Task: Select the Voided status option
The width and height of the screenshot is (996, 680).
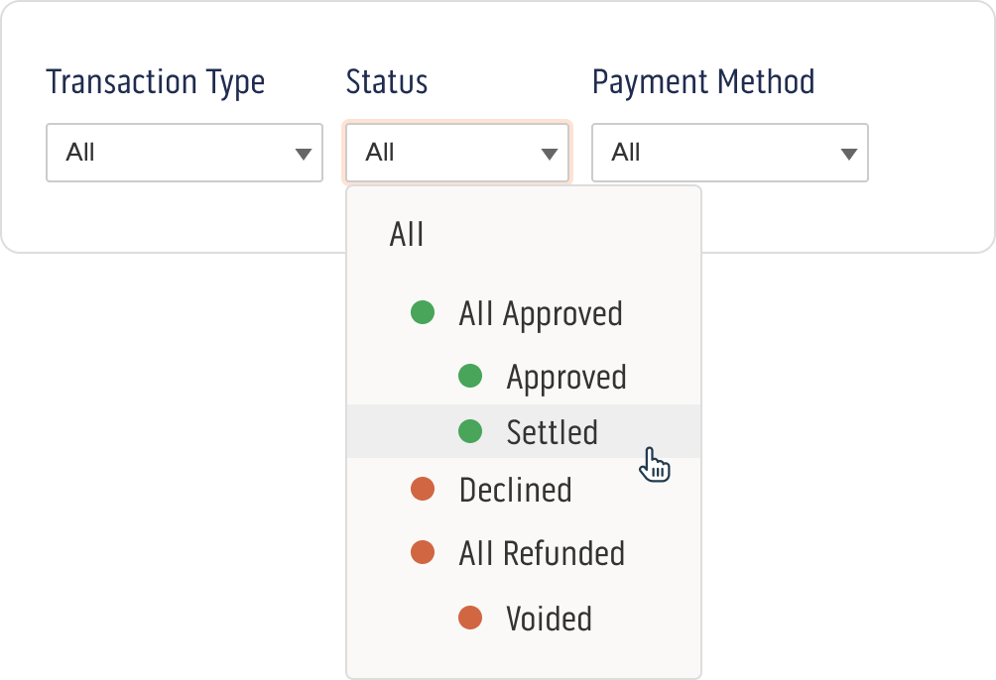Action: [x=549, y=619]
